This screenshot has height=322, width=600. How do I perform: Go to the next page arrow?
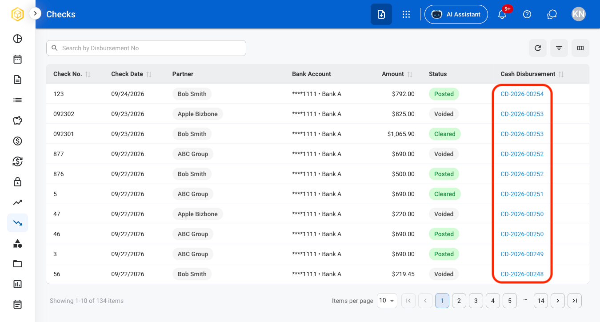pyautogui.click(x=558, y=301)
